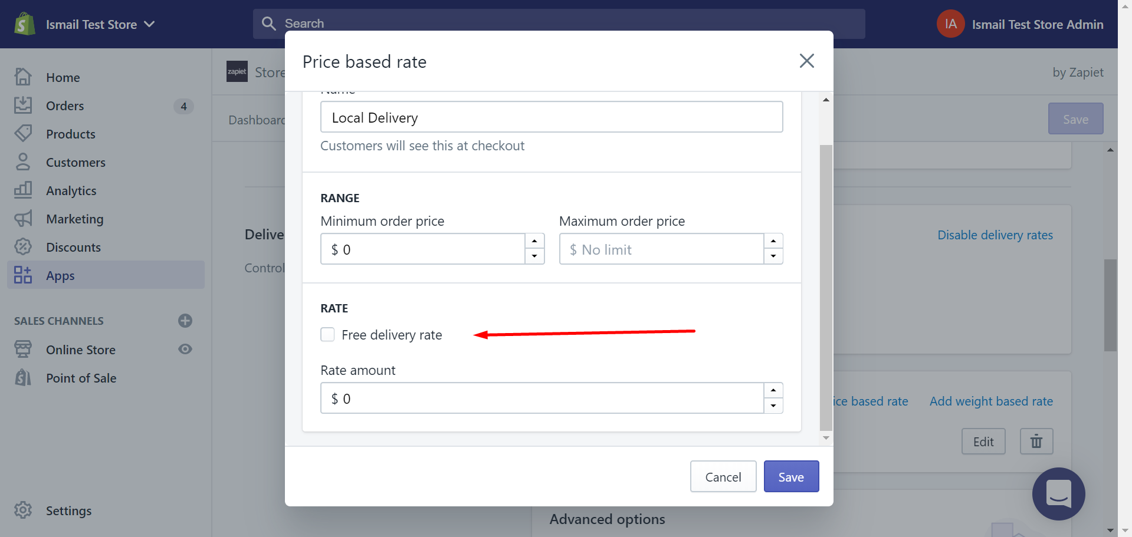This screenshot has width=1132, height=537.
Task: View online store with the eye icon
Action: [x=185, y=349]
